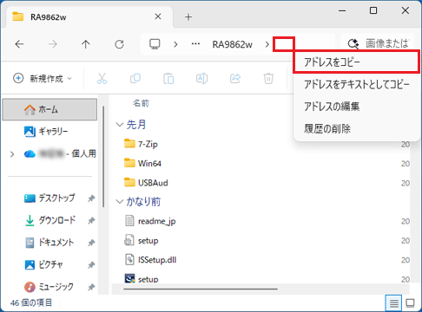This screenshot has height=312, width=422.
Task: Open ミュージック quick access folder
Action: click(49, 287)
